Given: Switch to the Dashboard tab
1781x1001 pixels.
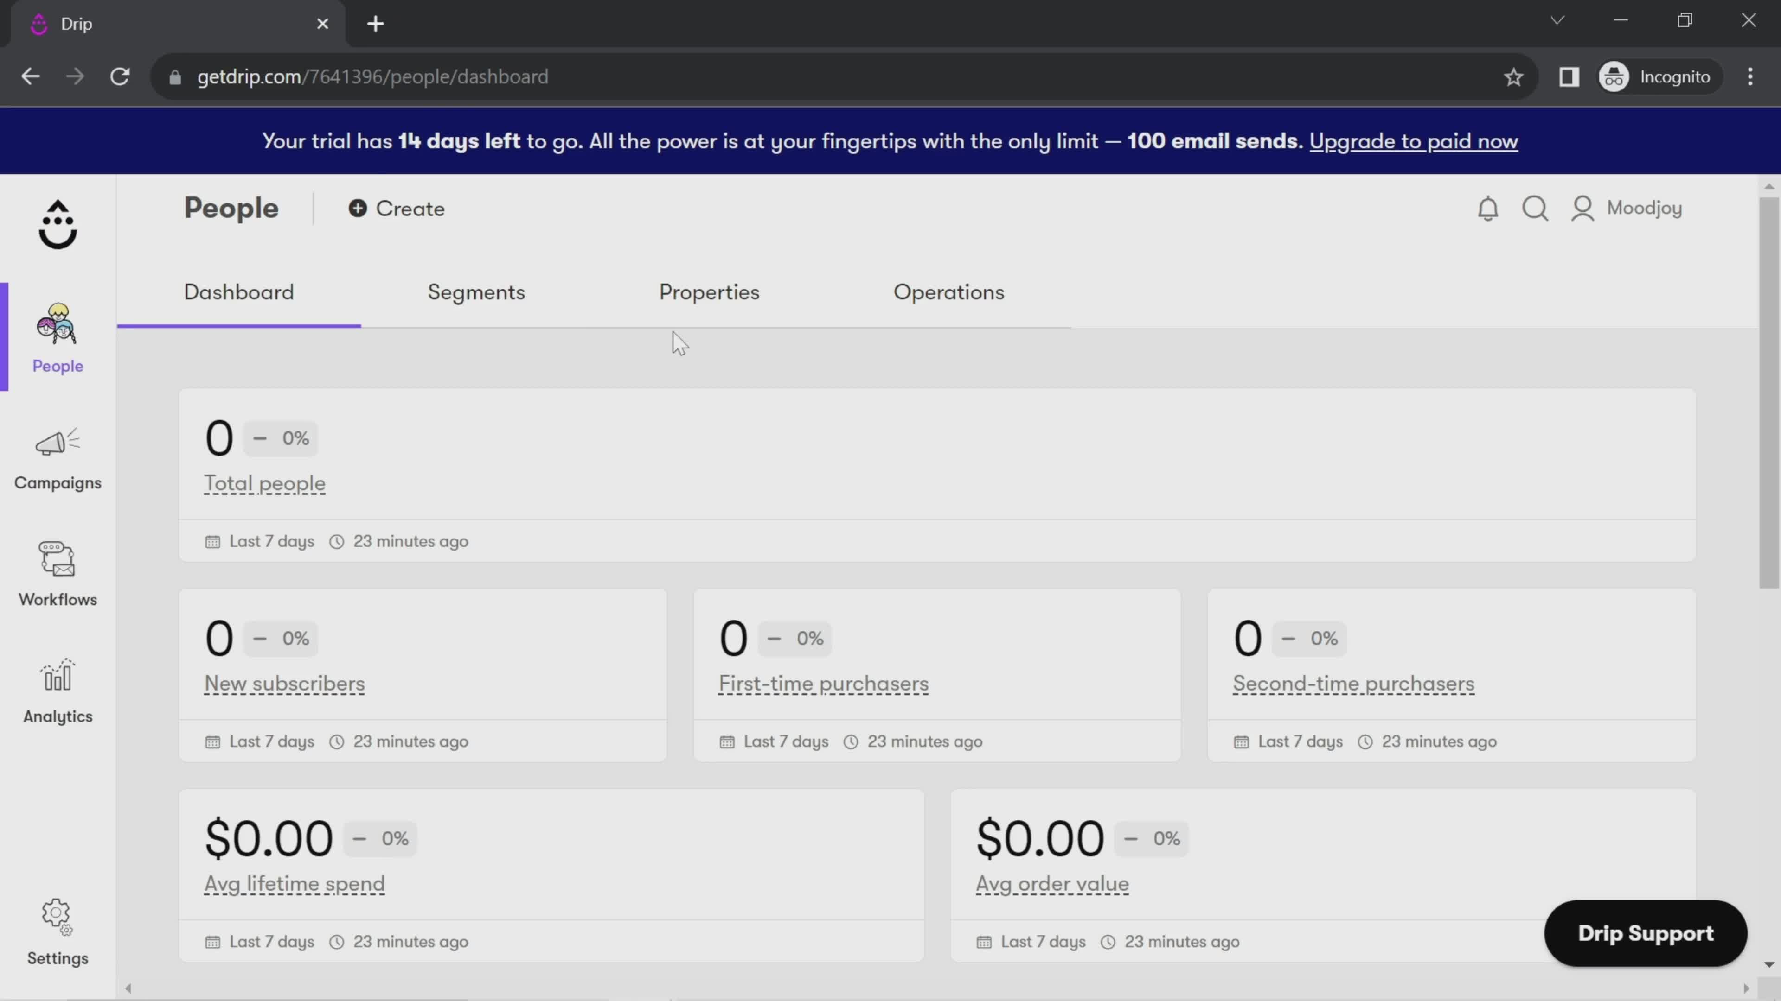Looking at the screenshot, I should pos(238,292).
